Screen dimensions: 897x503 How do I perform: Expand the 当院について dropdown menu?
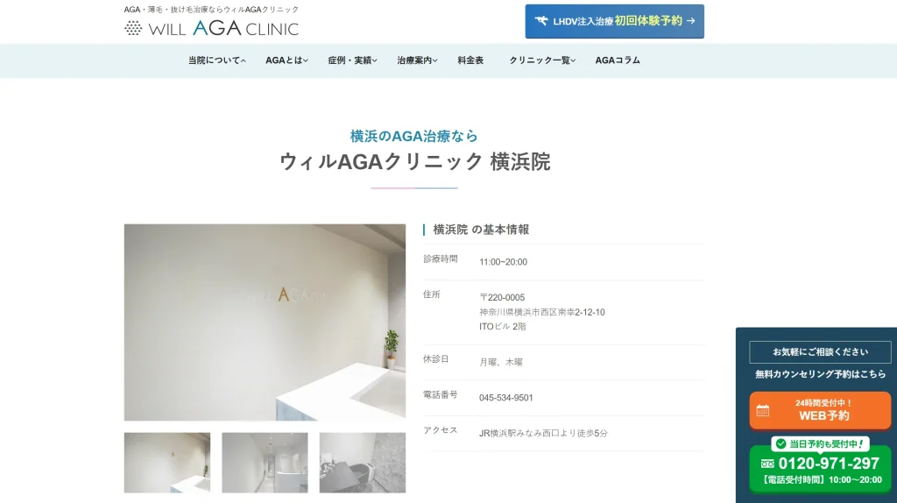217,60
